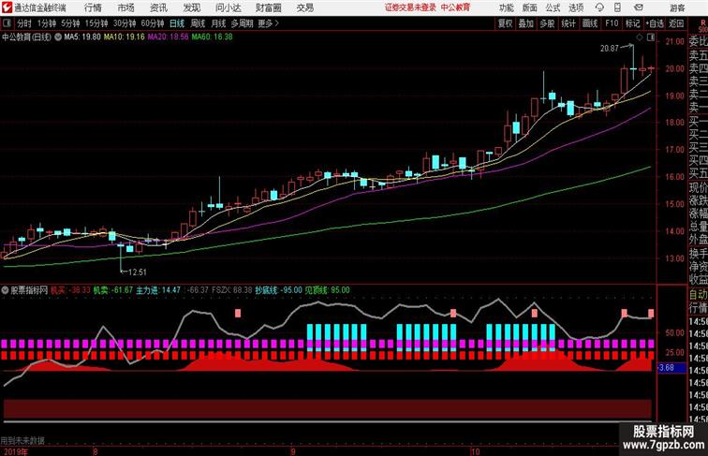708x456 pixels.
Task: Expand 中公教育 main chart indicator dropdown
Action: (x=58, y=37)
